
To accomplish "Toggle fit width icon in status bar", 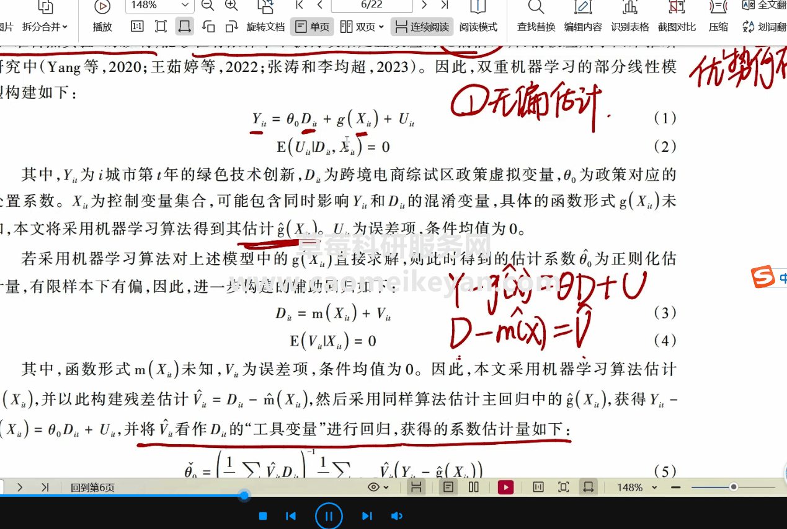I will (588, 487).
